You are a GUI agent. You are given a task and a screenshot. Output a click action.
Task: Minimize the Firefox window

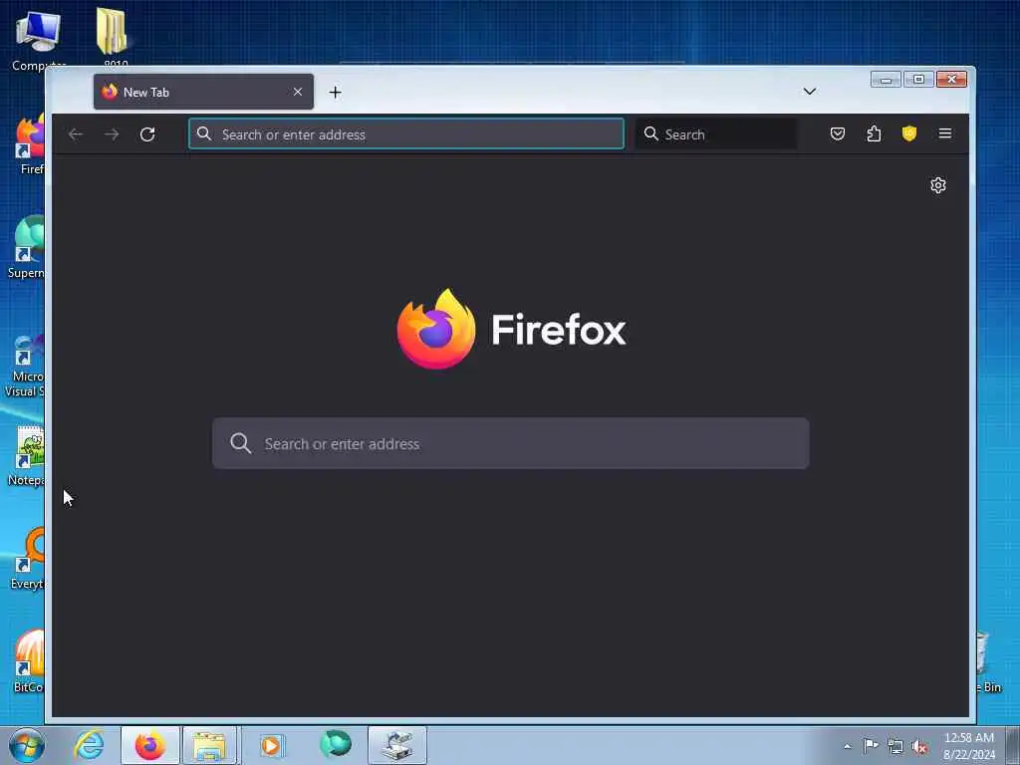tap(886, 80)
